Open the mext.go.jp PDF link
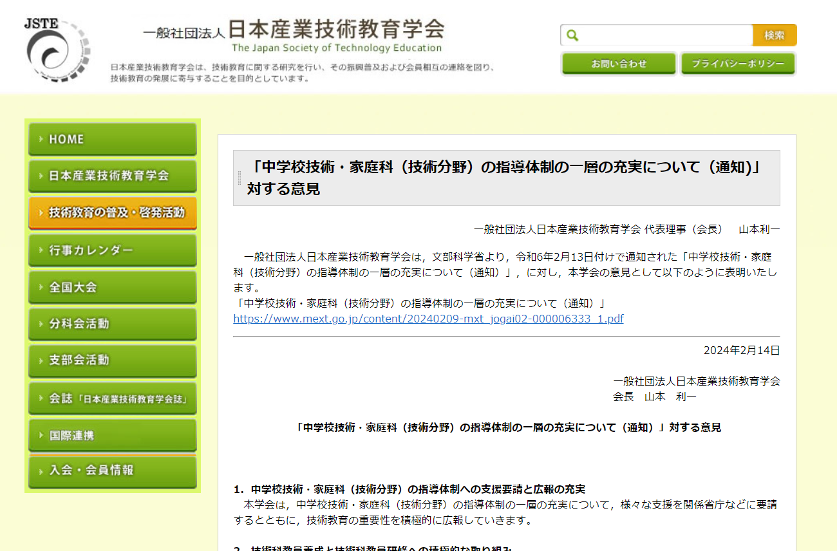Image resolution: width=837 pixels, height=551 pixels. (x=428, y=319)
